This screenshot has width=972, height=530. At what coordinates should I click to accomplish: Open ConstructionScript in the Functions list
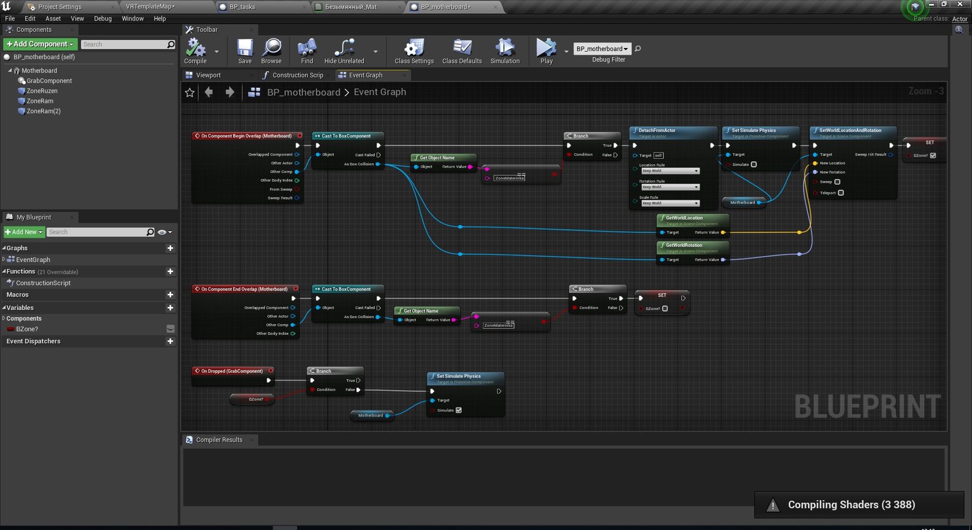click(43, 283)
